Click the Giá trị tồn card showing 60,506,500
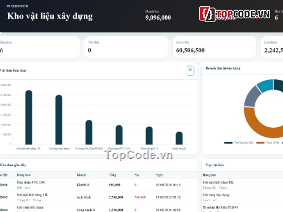The image size is (283, 212). [215, 47]
